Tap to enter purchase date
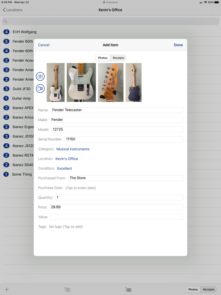 (81, 188)
